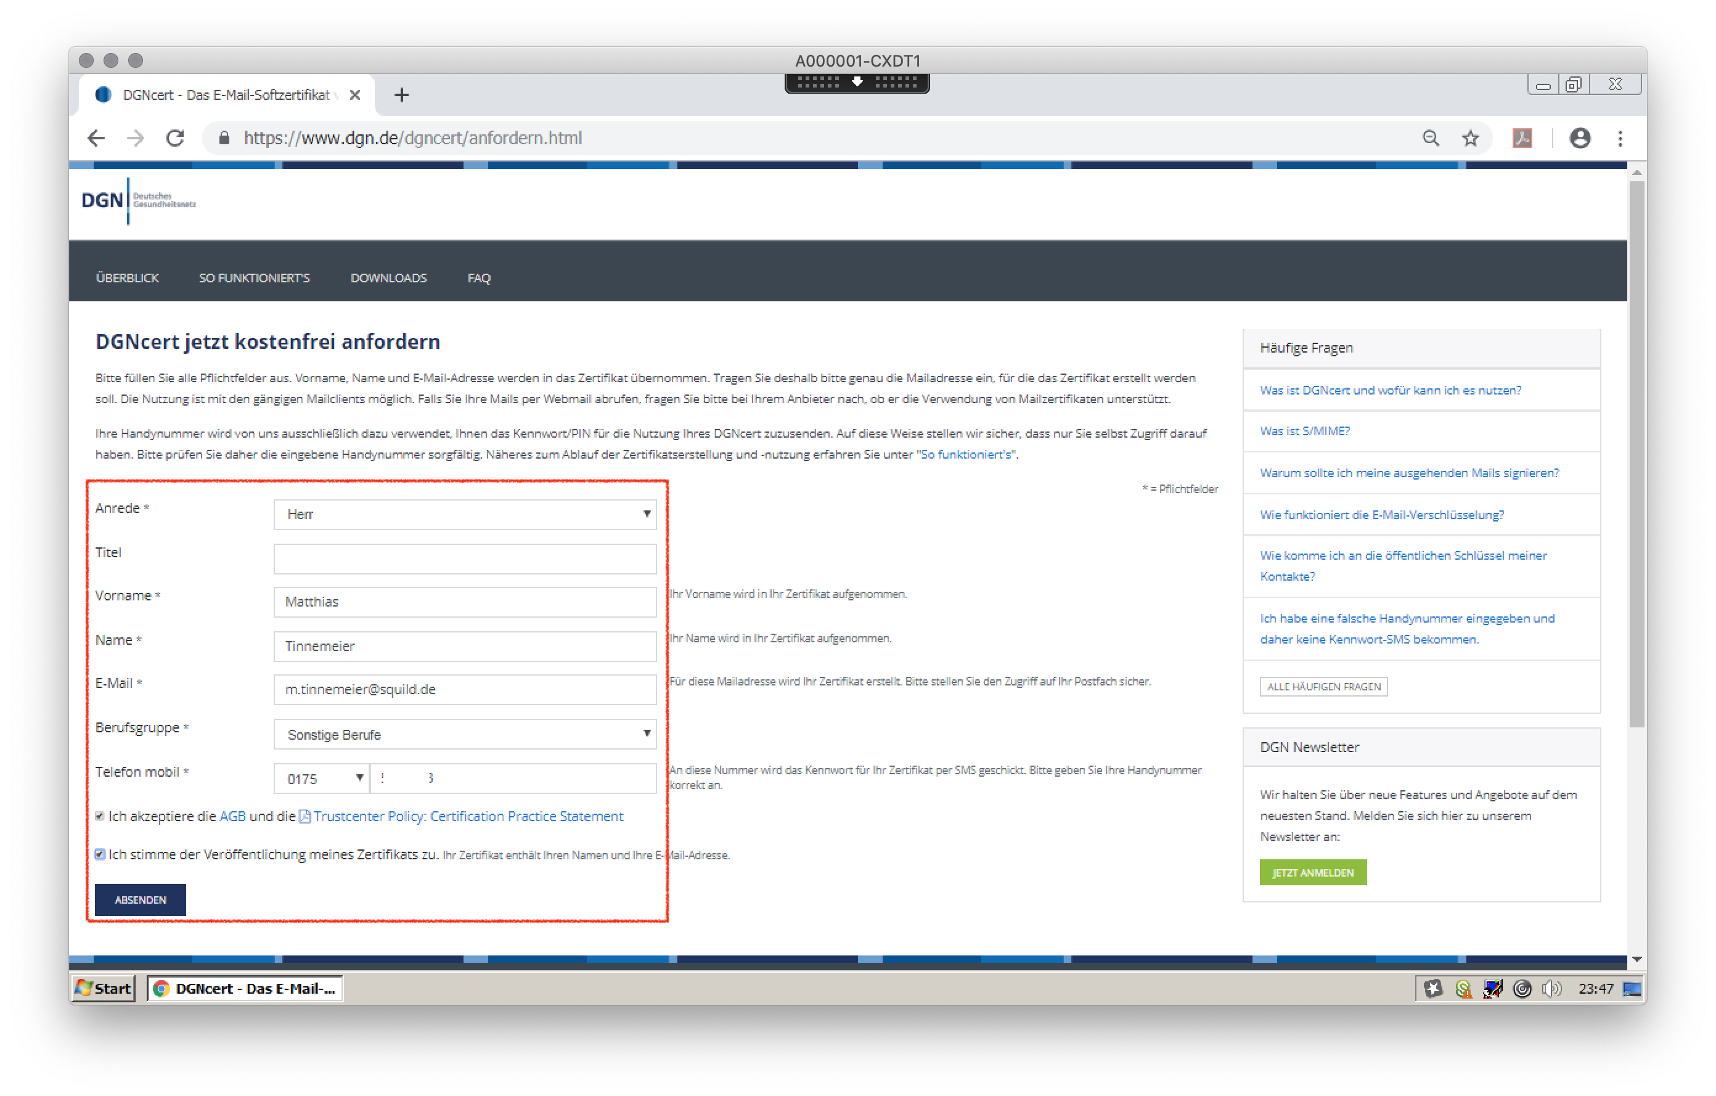This screenshot has width=1716, height=1096.
Task: Click the browser forward arrow
Action: click(x=136, y=138)
